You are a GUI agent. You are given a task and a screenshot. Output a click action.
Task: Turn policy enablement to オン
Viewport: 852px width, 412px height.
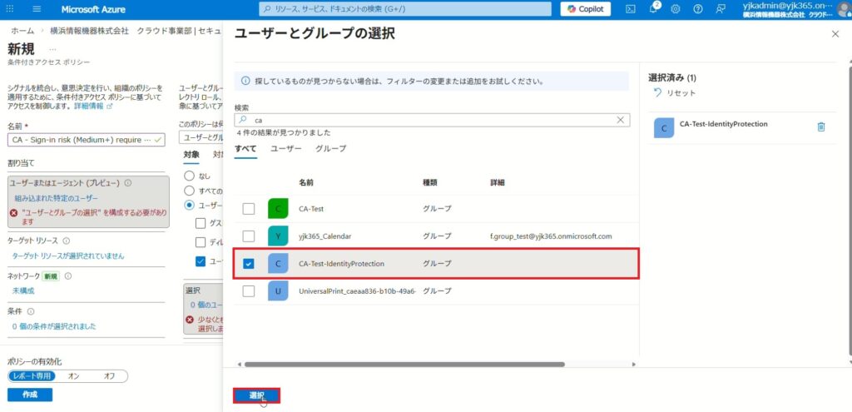[73, 376]
